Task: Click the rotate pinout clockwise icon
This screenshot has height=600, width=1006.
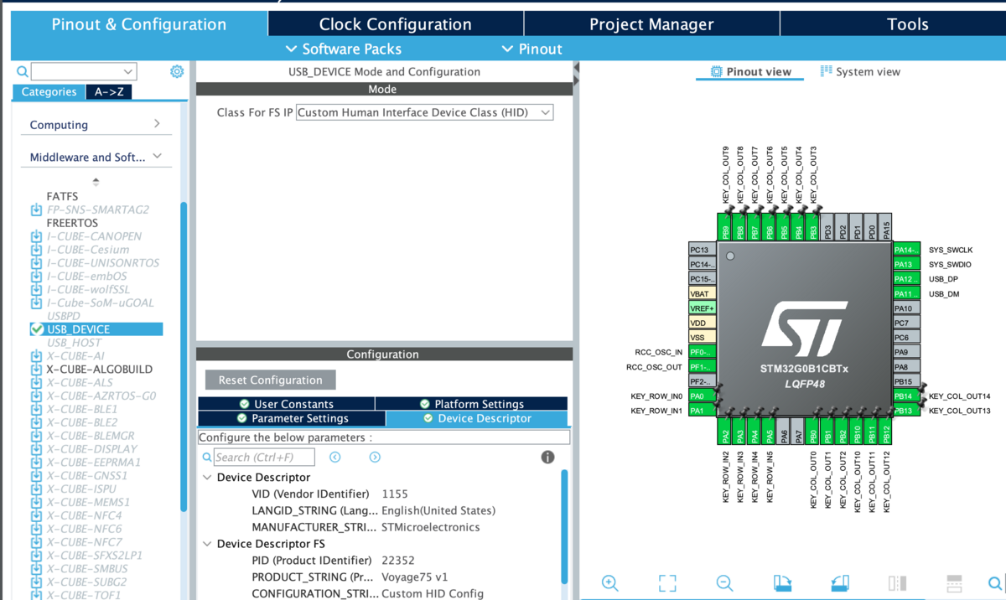Action: (782, 583)
